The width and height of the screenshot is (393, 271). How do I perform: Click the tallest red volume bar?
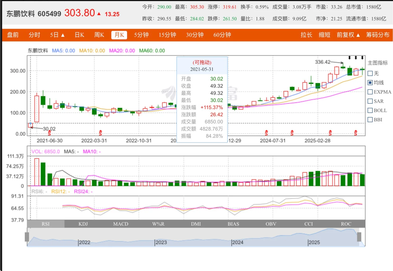click(37, 172)
